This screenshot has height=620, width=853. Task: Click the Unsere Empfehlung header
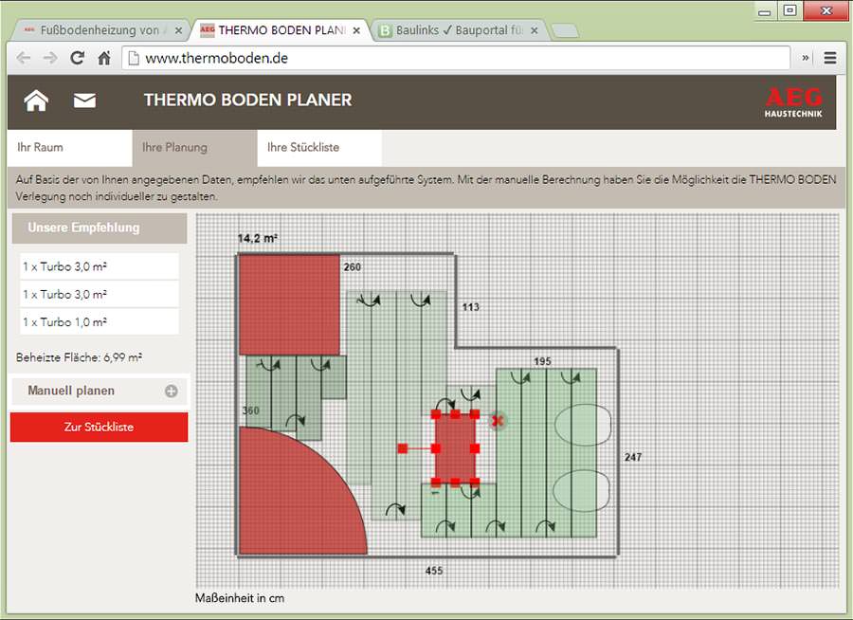pos(100,228)
